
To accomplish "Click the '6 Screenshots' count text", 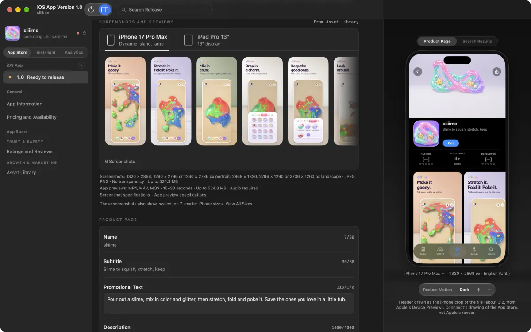I will coord(120,162).
